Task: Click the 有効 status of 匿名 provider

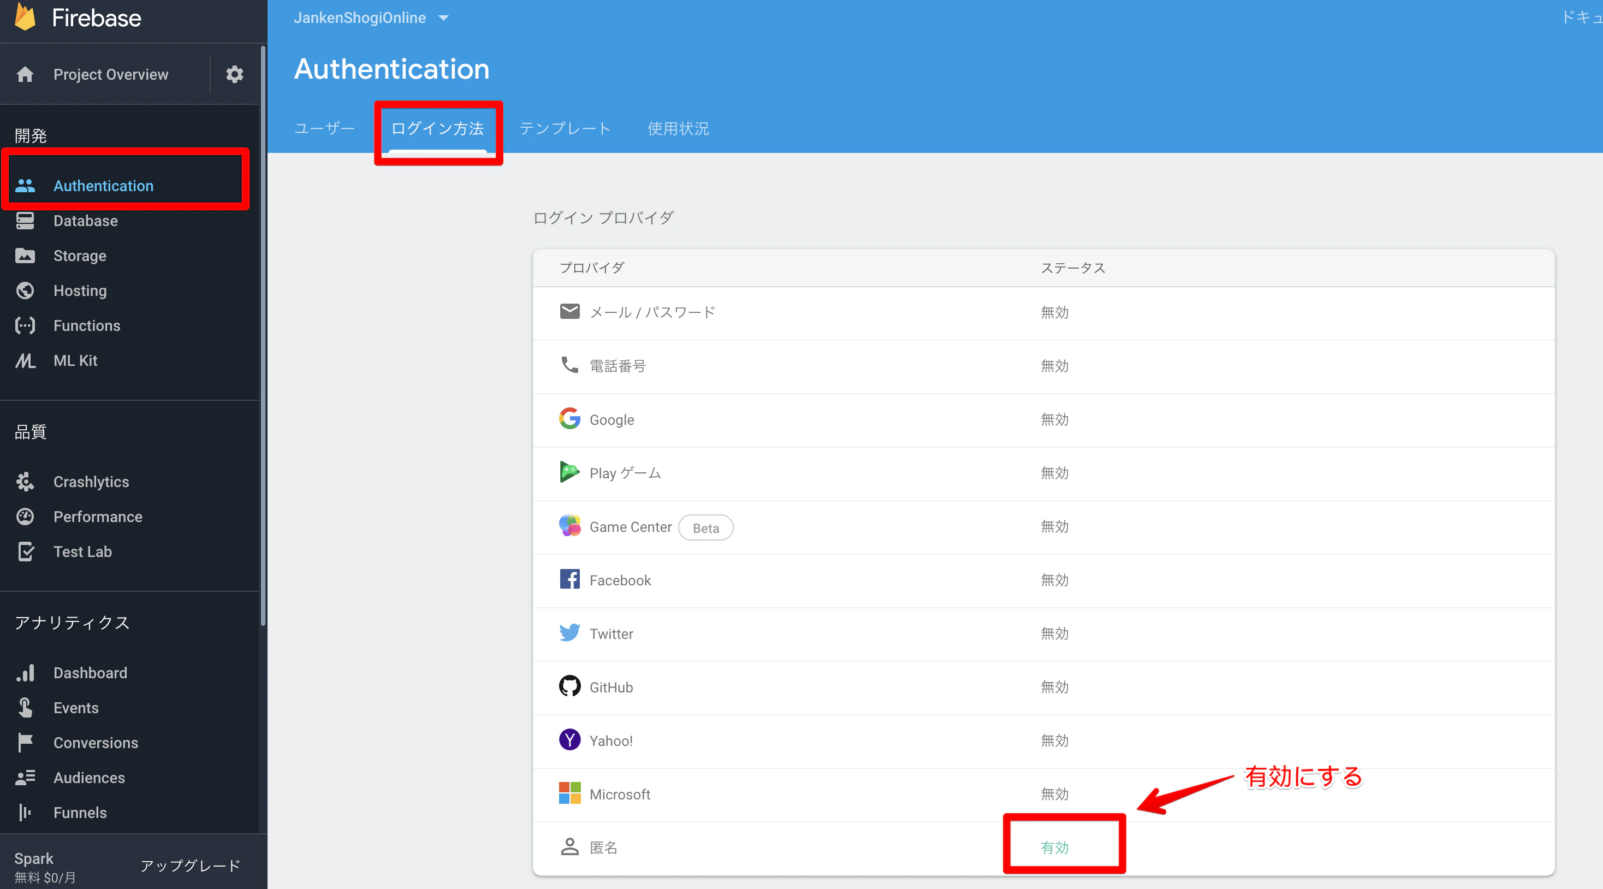Action: (1054, 847)
